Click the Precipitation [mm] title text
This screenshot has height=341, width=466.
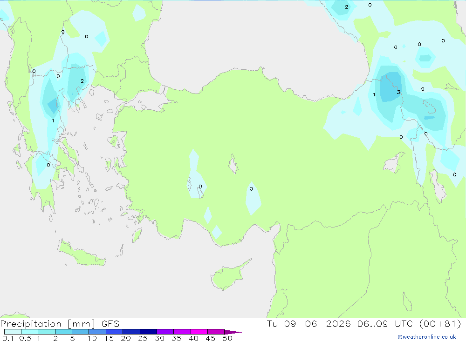click(48, 324)
